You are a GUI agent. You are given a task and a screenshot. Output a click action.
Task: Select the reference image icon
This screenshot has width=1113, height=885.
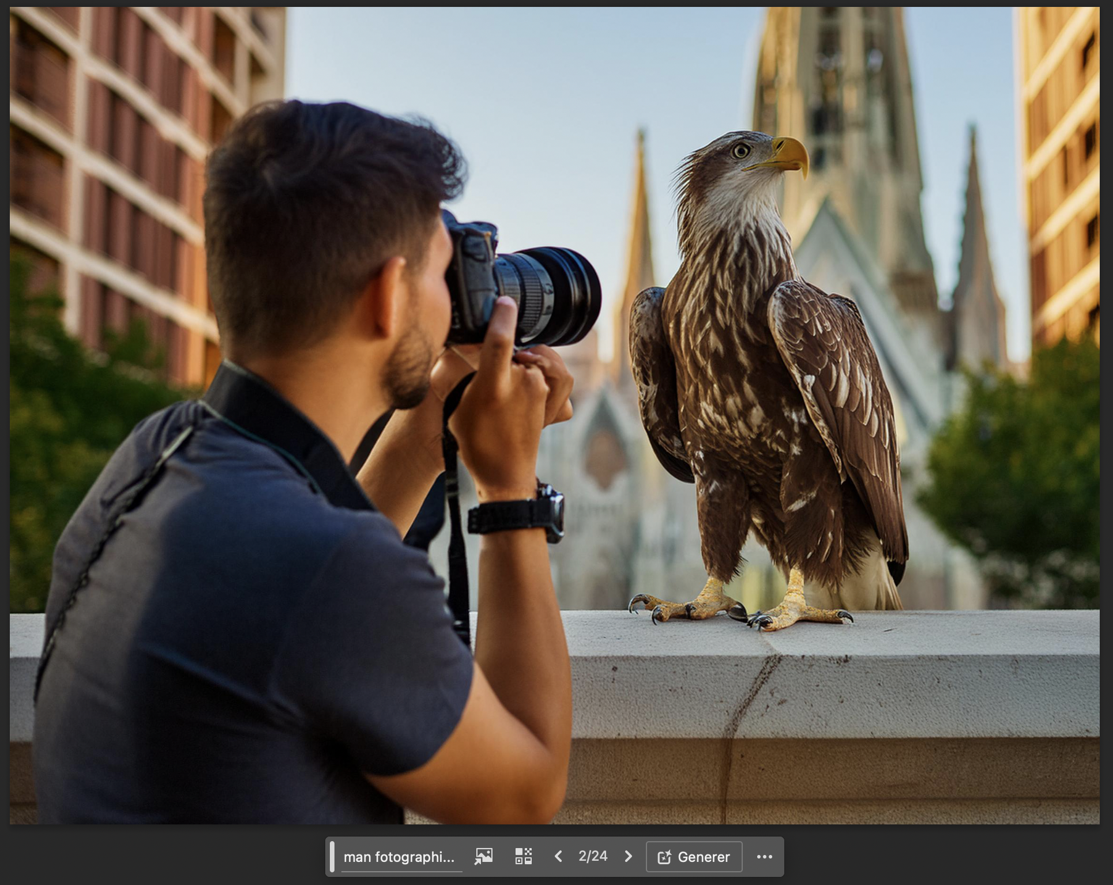(x=485, y=857)
